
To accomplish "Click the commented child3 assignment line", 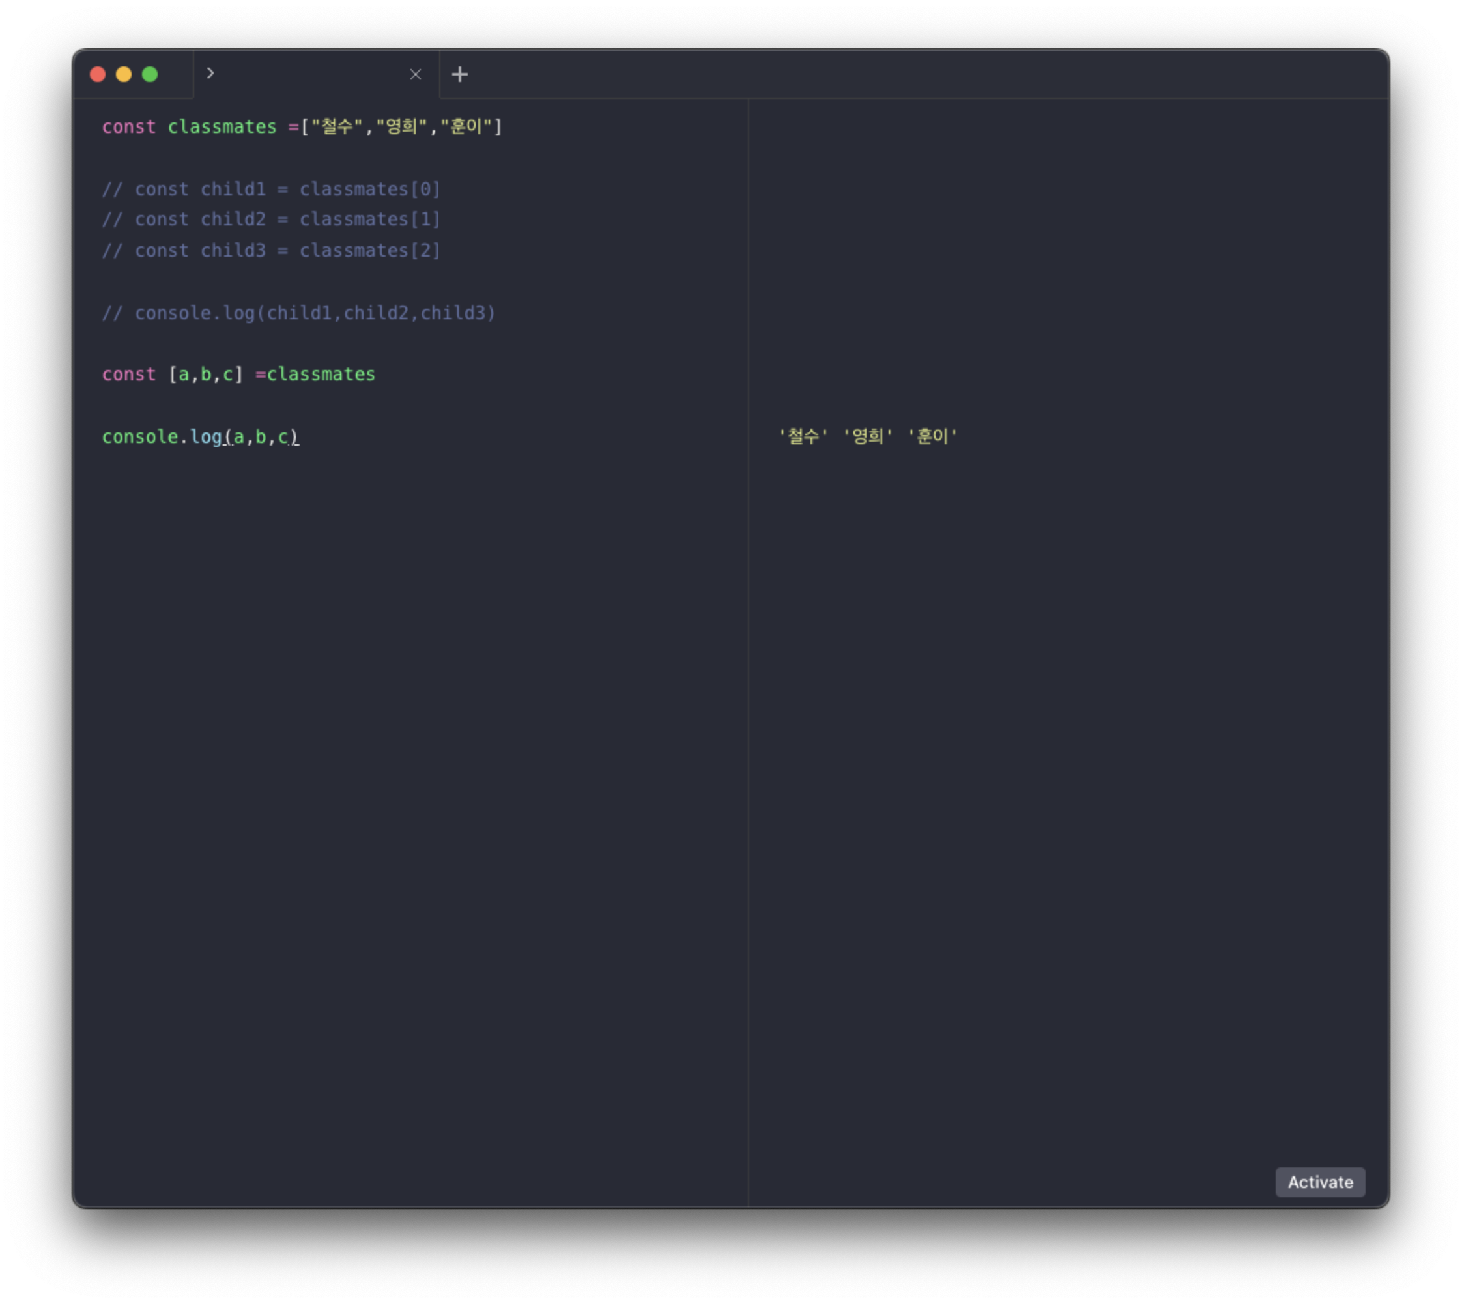I will click(x=271, y=251).
